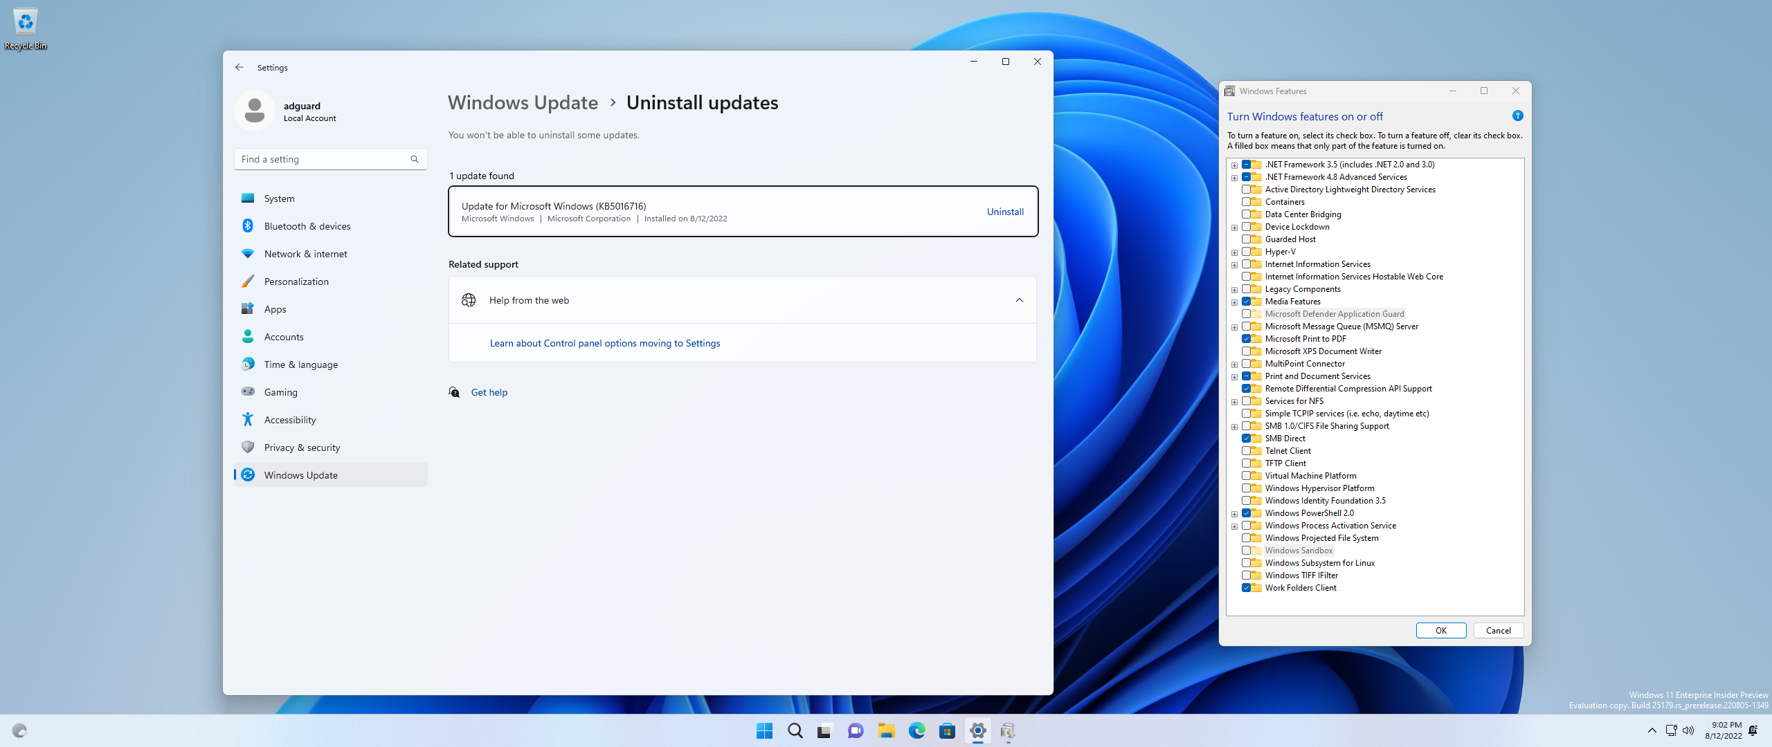
Task: Open Microsoft Store from taskbar
Action: tap(947, 730)
